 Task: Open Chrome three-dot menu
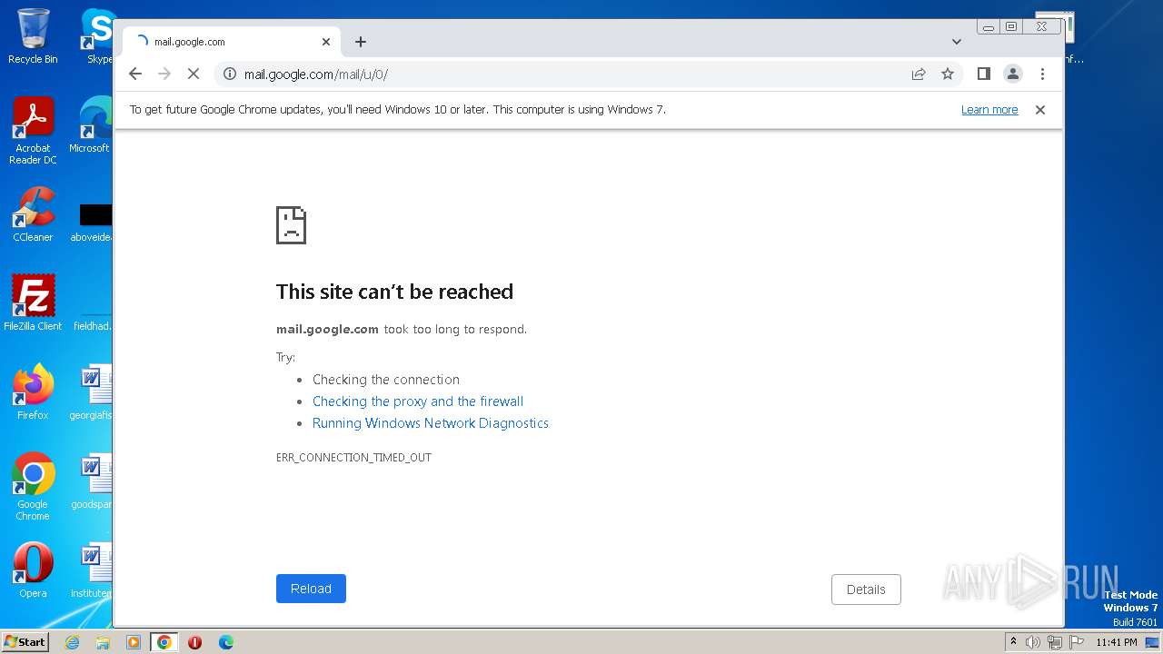point(1042,74)
